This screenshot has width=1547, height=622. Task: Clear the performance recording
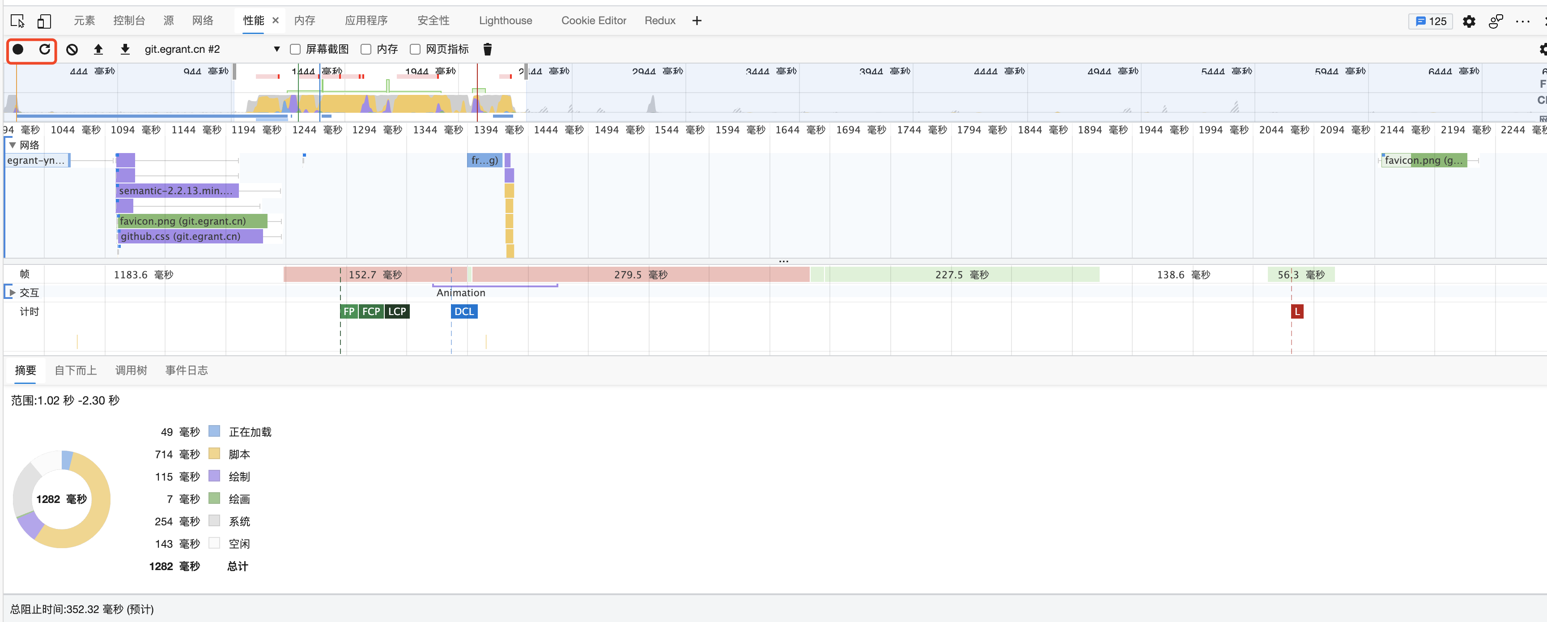point(72,49)
